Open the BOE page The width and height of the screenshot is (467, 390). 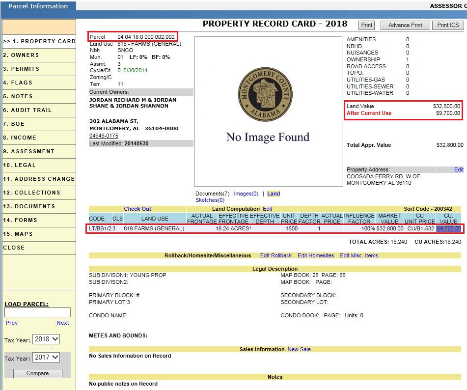tap(39, 124)
